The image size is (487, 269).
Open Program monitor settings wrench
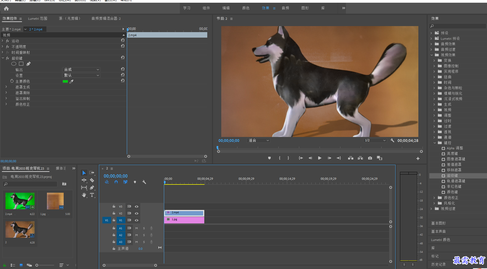click(x=392, y=140)
